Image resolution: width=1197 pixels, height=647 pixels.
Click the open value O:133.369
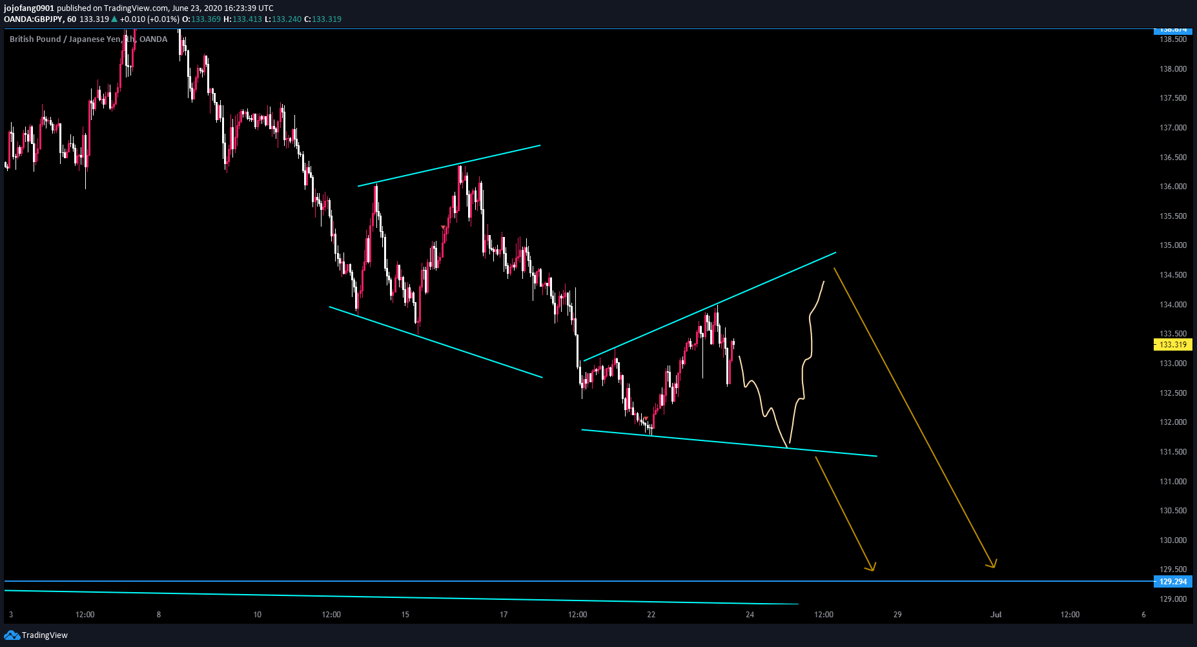coord(202,19)
